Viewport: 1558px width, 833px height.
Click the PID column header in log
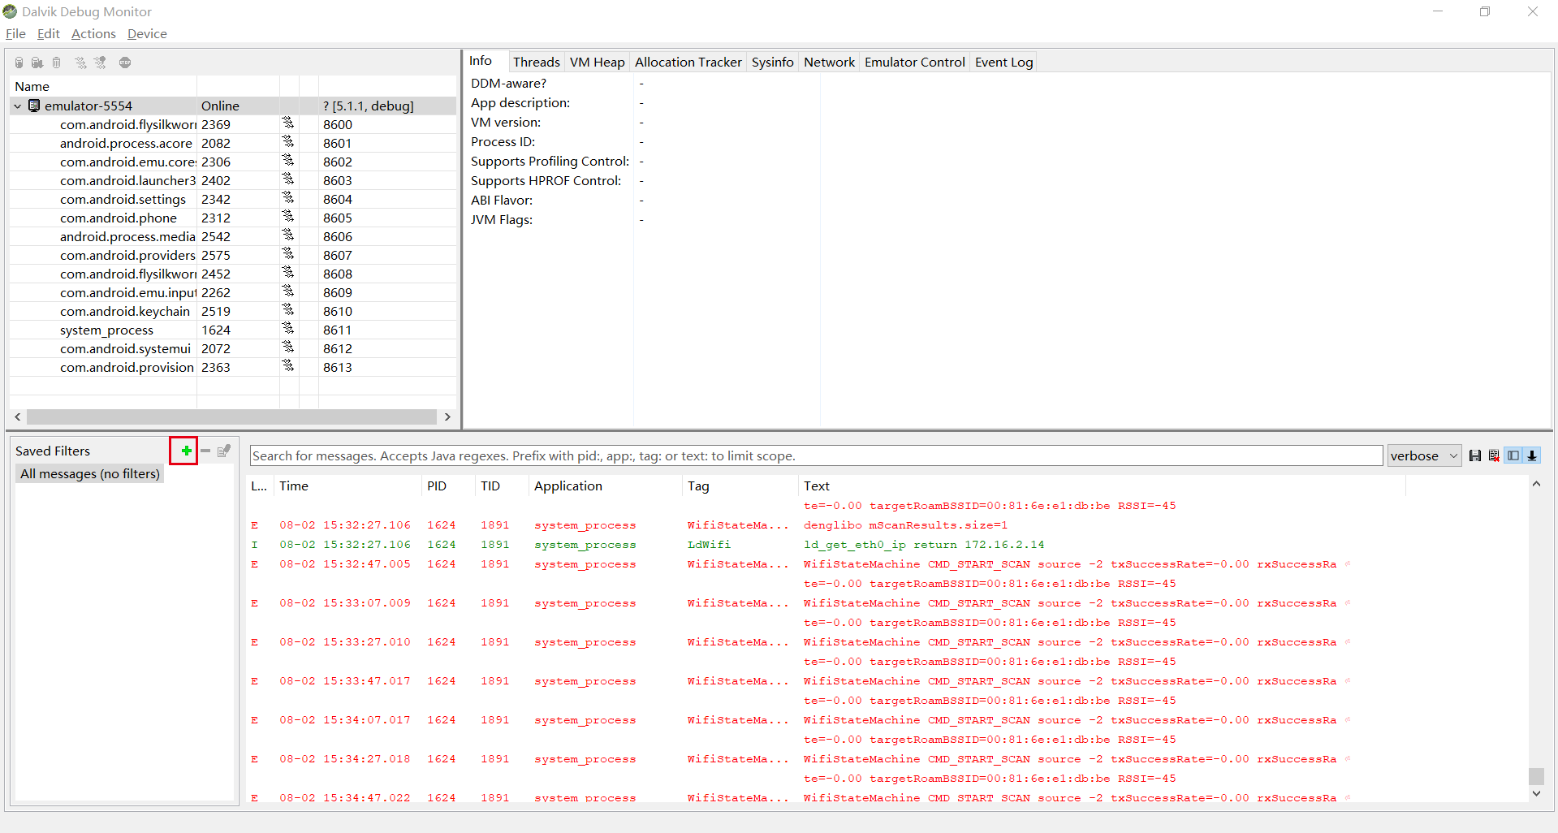pyautogui.click(x=448, y=486)
